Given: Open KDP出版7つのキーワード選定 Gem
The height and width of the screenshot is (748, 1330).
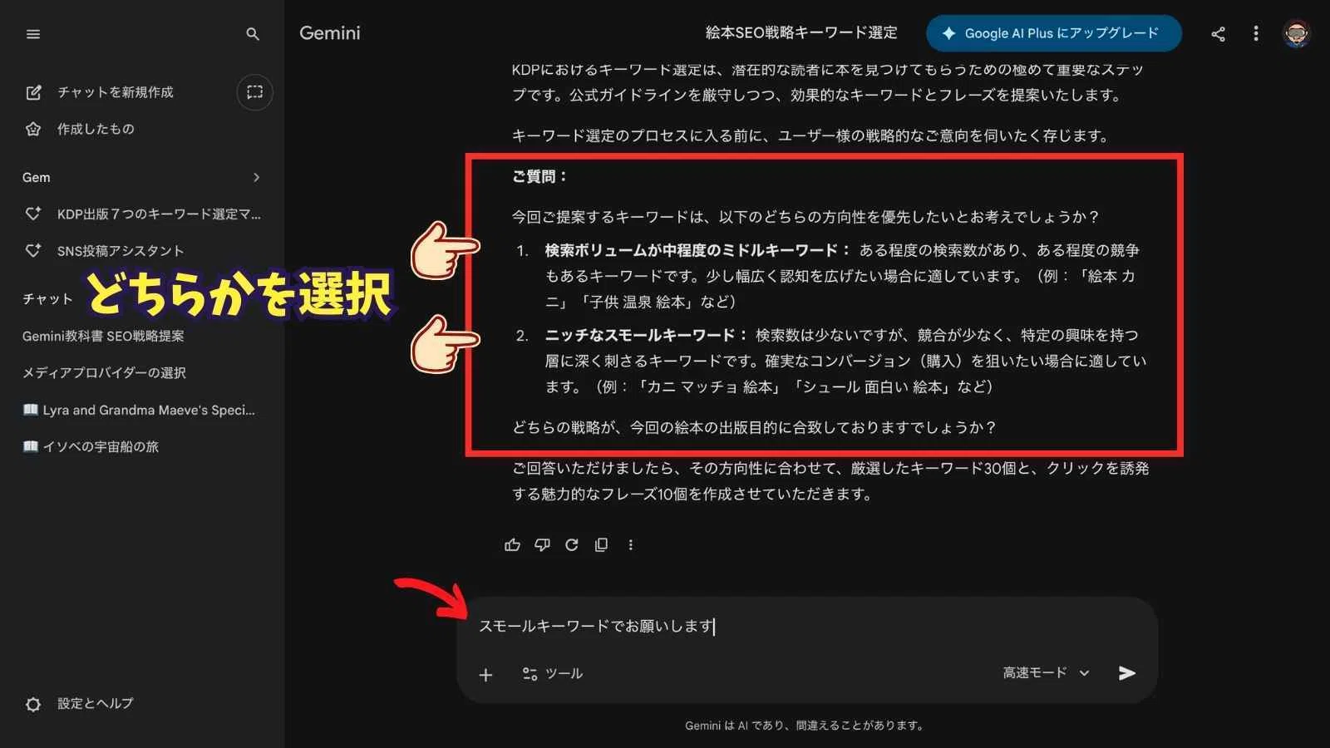Looking at the screenshot, I should coord(142,214).
